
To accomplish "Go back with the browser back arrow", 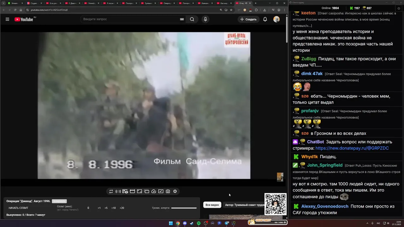I will click(x=3, y=10).
